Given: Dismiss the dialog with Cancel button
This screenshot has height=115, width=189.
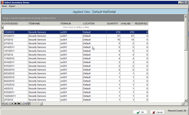Looking at the screenshot, I should (157, 112).
